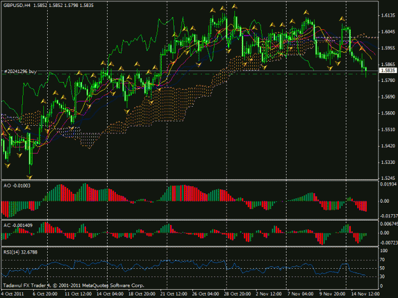Click the 11 Oct 12:00 time label
398x298 pixels.
[78, 294]
